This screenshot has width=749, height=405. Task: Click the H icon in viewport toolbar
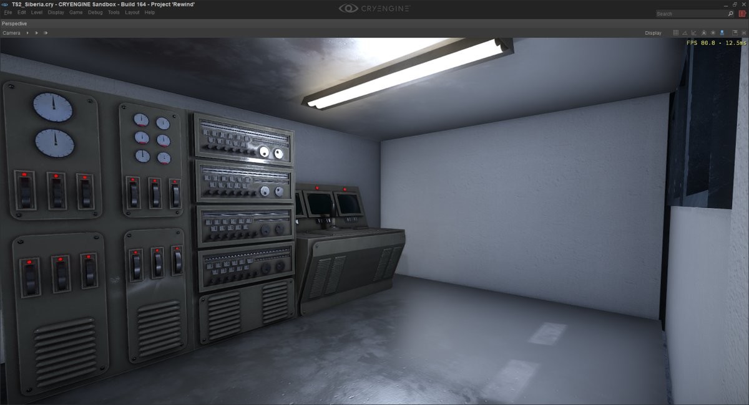743,33
